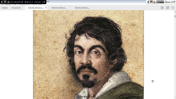Open the Strumenti tools view
176x99 pixels.
[16, 8]
